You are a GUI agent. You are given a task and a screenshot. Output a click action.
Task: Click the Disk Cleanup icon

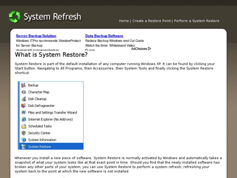[x=23, y=99]
